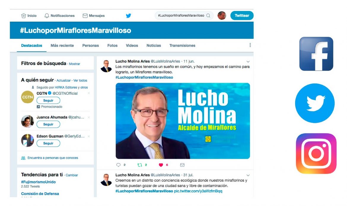The width and height of the screenshot is (347, 206).
Task: Follow CGTN with the Seguir button
Action: coord(48,100)
